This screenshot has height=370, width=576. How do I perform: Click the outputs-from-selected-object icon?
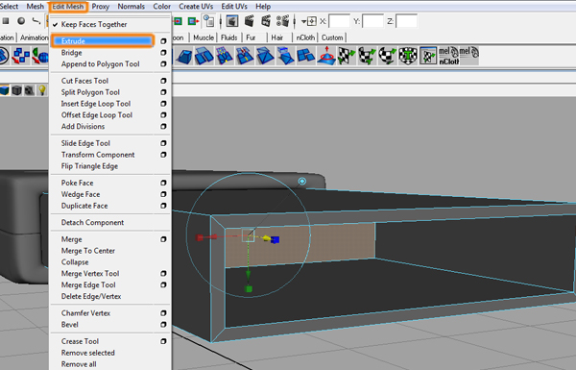(193, 21)
